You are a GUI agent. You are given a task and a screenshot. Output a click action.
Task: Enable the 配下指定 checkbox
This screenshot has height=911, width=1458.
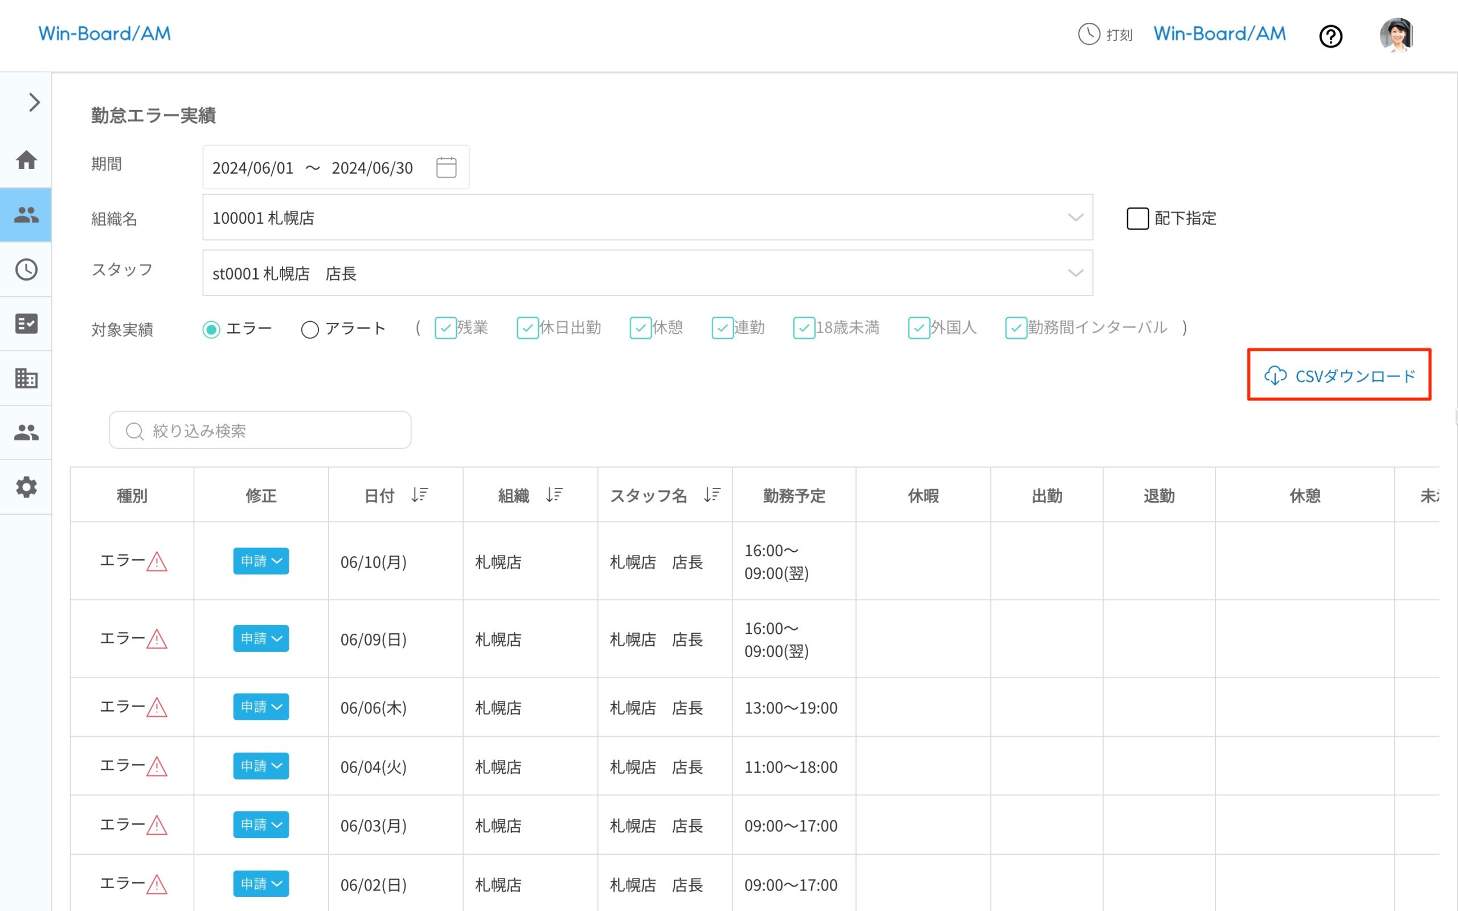coord(1137,218)
